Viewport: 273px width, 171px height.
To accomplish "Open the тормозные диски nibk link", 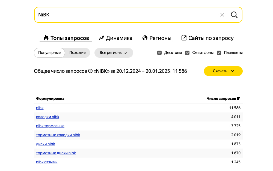I will (56, 153).
